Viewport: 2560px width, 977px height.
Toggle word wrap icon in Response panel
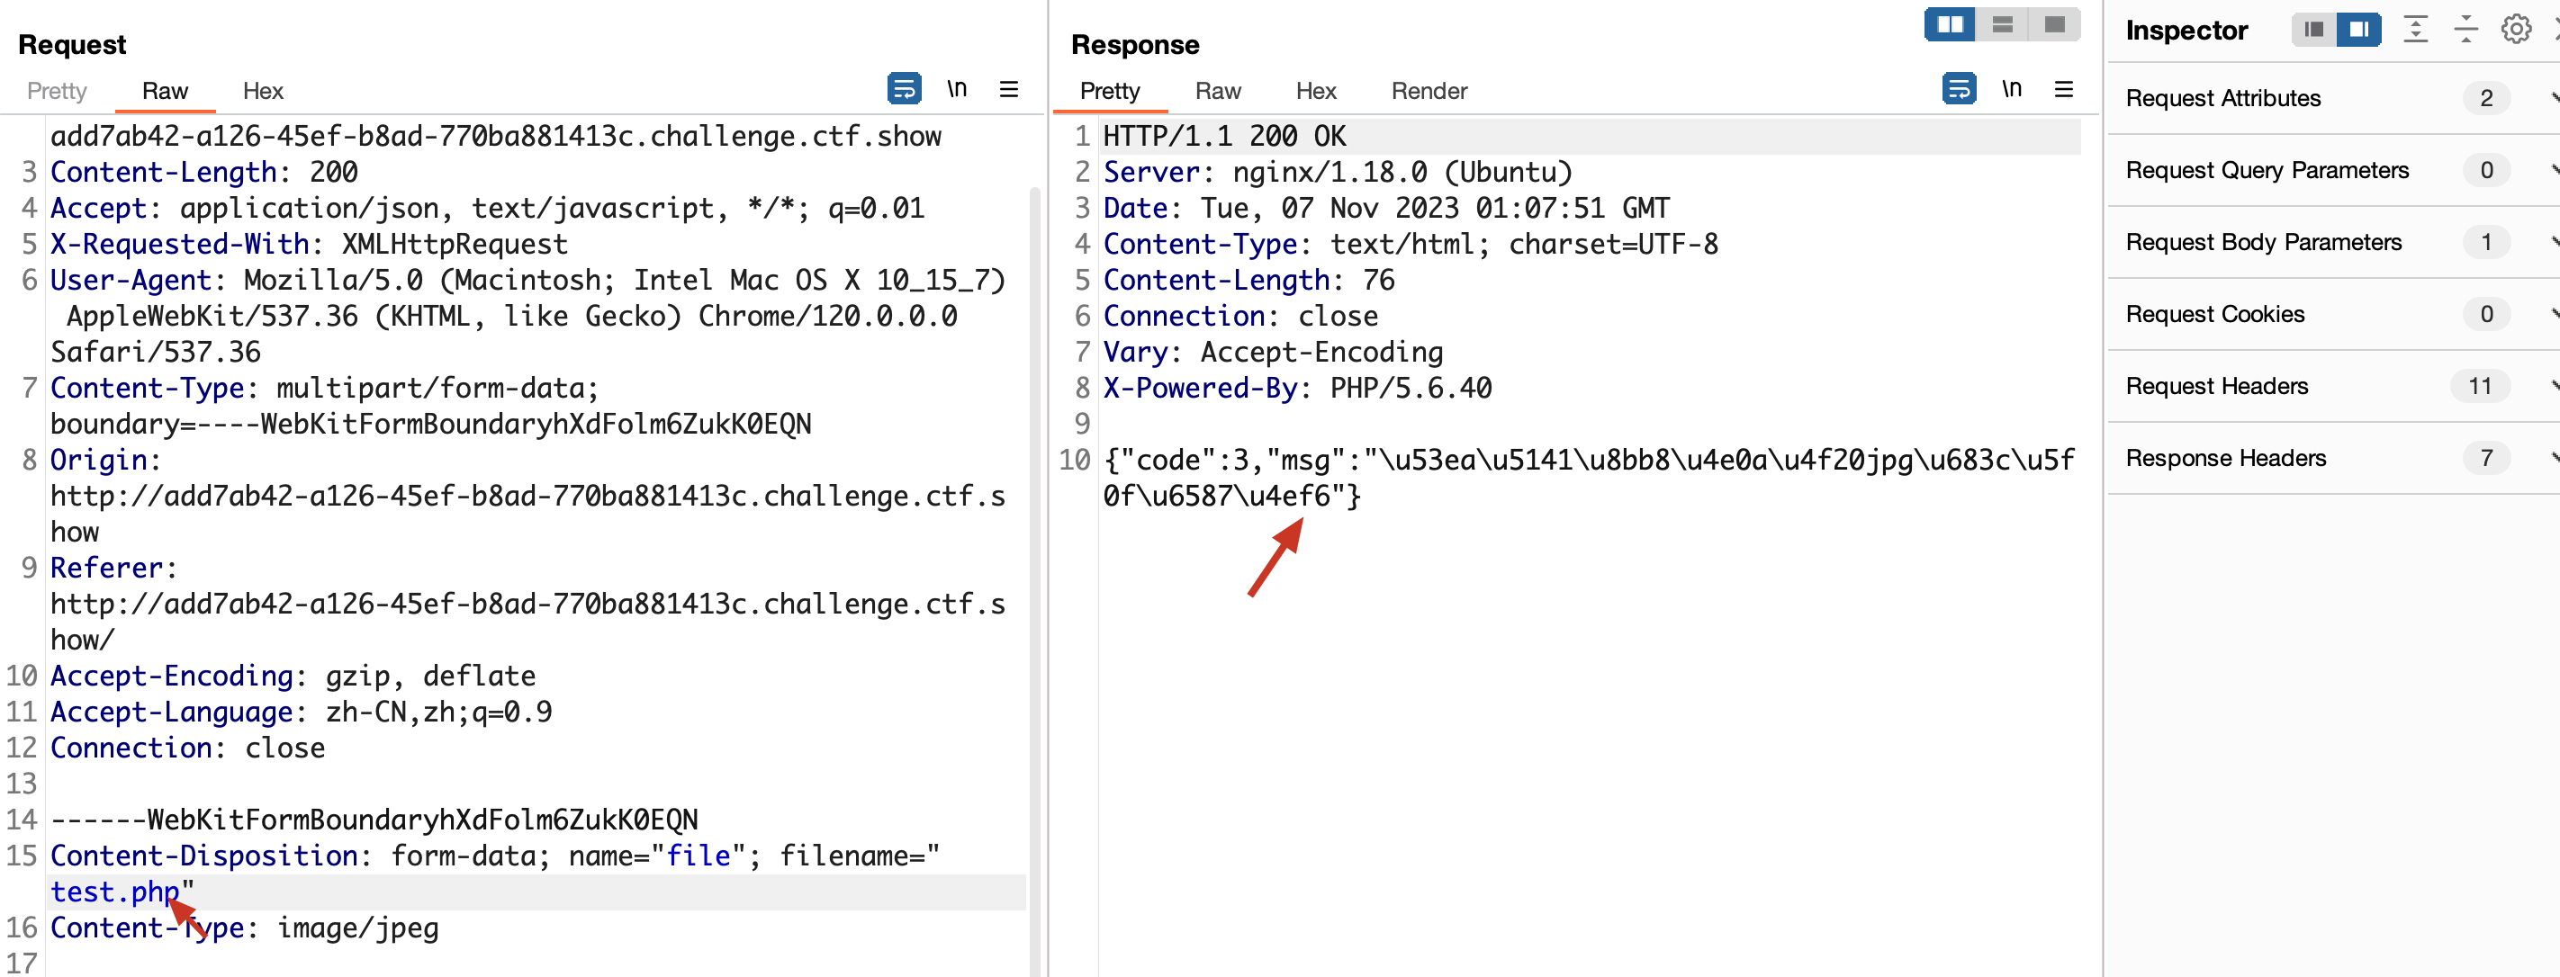(x=1958, y=89)
